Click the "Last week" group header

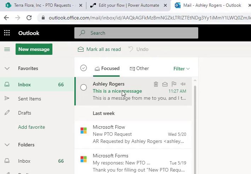coord(104,113)
